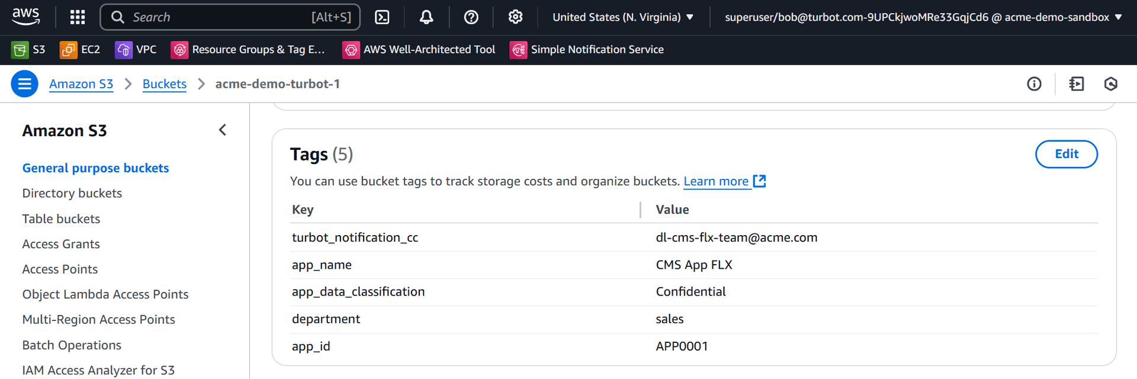Click the Edit tags button

coord(1066,154)
